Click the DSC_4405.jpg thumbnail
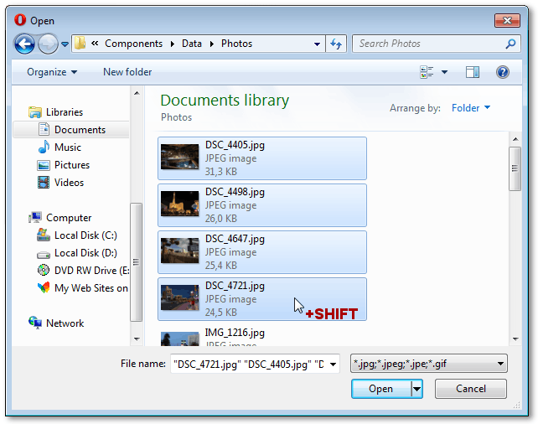The width and height of the screenshot is (538, 424). click(180, 157)
